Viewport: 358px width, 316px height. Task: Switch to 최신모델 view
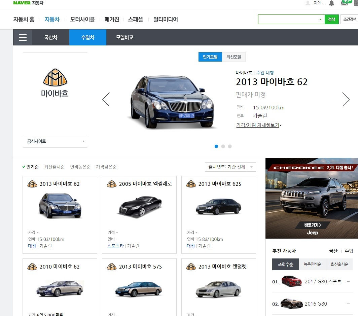(x=234, y=57)
